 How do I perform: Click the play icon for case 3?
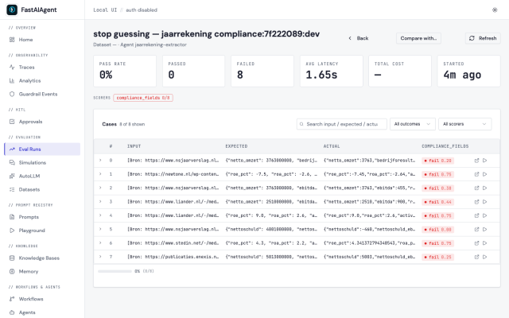pyautogui.click(x=484, y=202)
